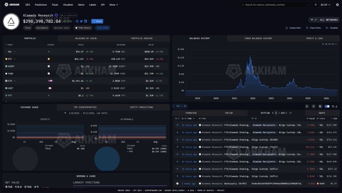Click the Bitgo Custody (7hs5J) recipient
The width and height of the screenshot is (342, 193).
coord(265,147)
